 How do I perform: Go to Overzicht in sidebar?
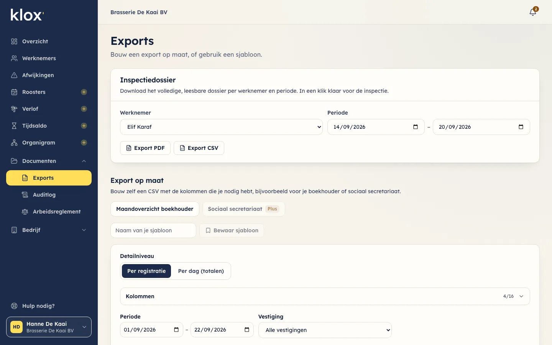49,41
